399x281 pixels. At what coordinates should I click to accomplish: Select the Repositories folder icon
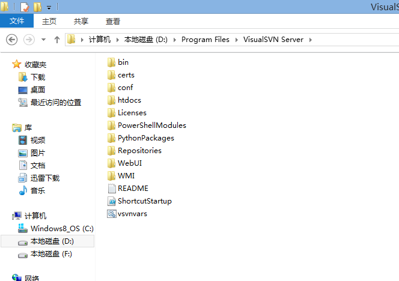click(111, 151)
